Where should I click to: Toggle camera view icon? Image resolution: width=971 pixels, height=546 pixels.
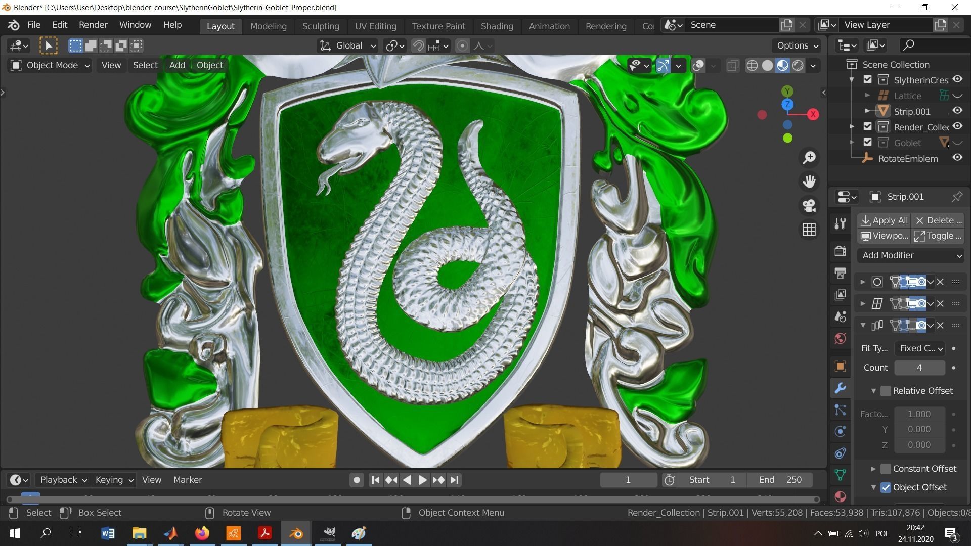[x=809, y=205]
